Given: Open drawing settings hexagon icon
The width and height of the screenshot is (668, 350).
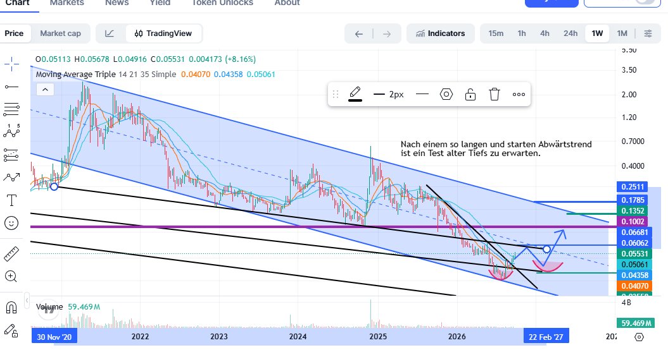Looking at the screenshot, I should [446, 94].
